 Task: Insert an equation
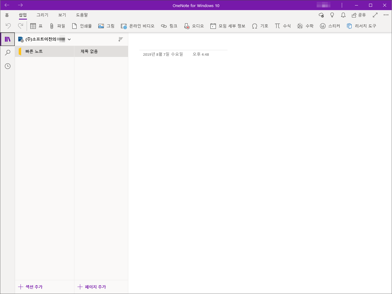click(x=283, y=26)
